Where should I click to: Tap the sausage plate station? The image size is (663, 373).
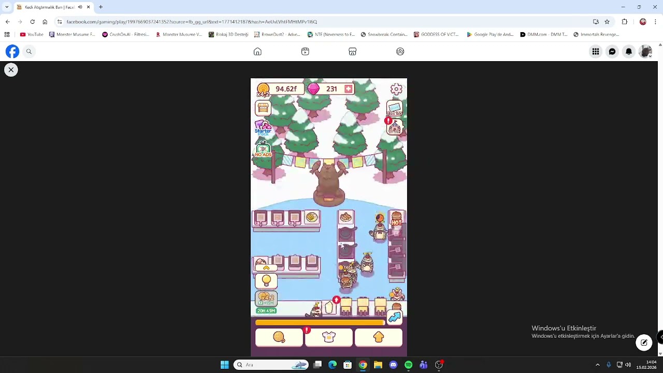(345, 218)
